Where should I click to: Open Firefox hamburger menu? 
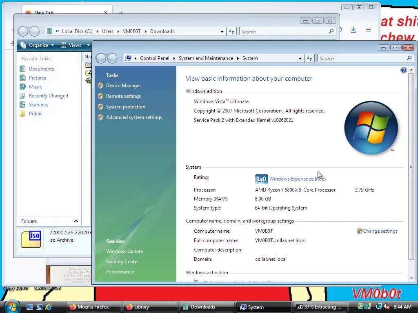point(368,29)
